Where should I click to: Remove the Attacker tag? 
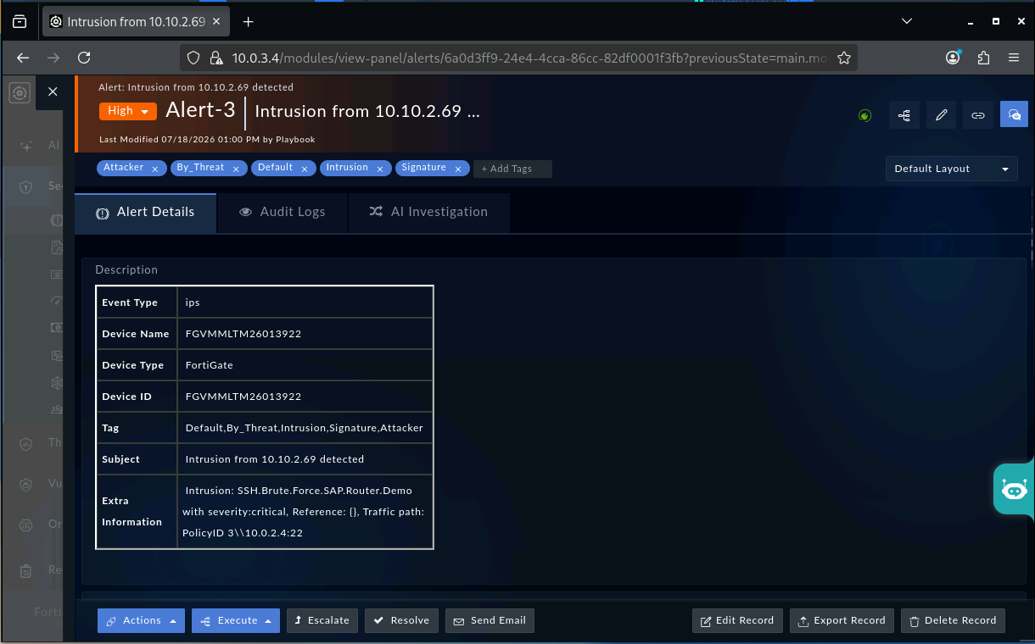click(x=155, y=169)
